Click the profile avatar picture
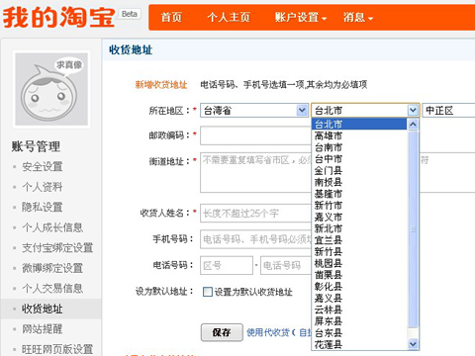This screenshot has width=475, height=356. [51, 89]
